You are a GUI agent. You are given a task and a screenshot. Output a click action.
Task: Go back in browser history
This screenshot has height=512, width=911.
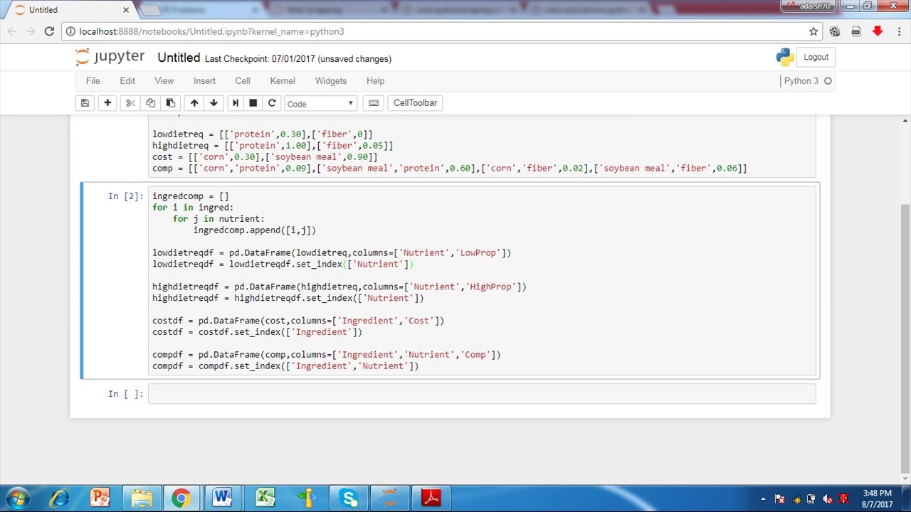(12, 31)
